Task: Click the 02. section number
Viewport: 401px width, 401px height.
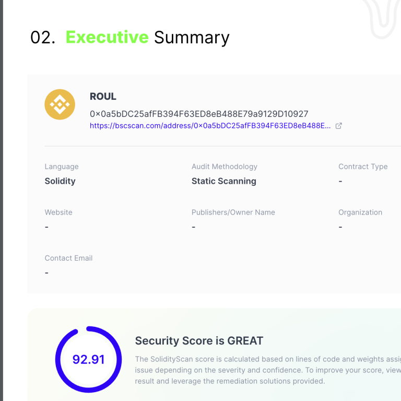Action: pyautogui.click(x=43, y=38)
